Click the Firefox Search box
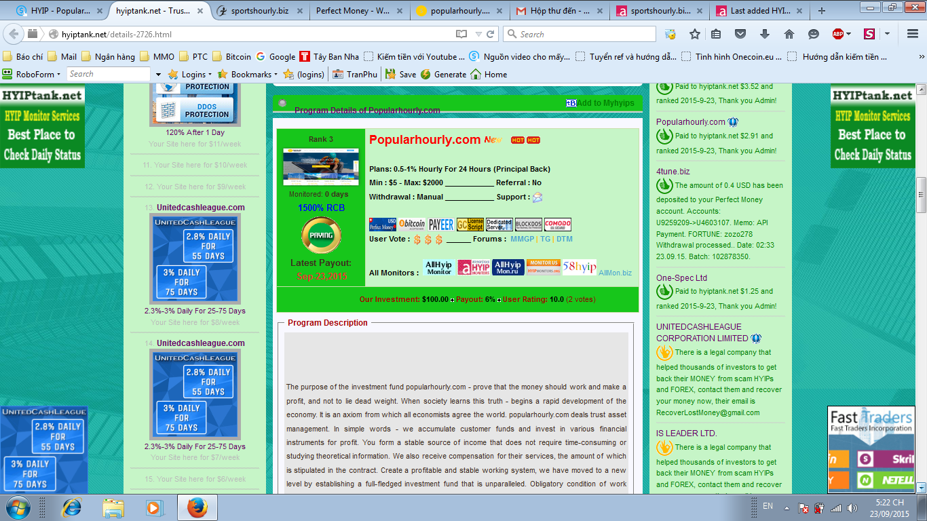Screen dimensions: 927x521 (580, 34)
